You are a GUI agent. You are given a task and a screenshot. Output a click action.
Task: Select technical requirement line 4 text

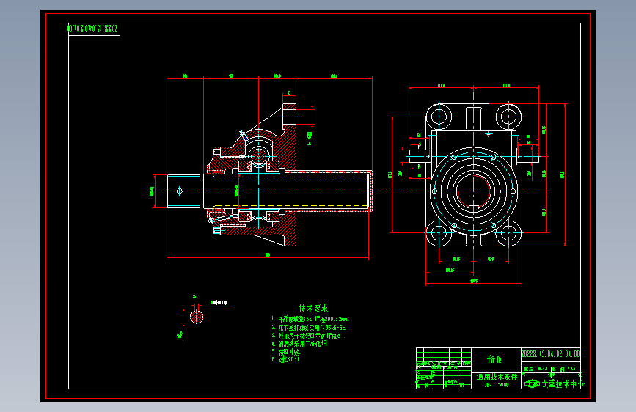click(x=299, y=344)
